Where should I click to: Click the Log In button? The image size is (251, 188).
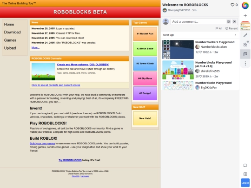click(x=245, y=182)
